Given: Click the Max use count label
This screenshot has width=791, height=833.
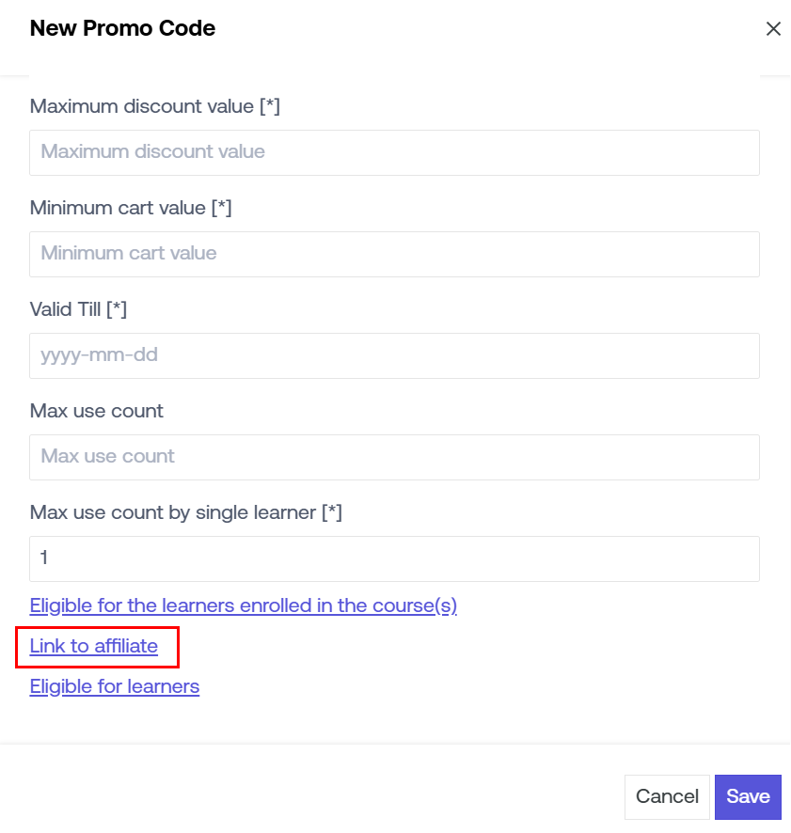Looking at the screenshot, I should click(97, 411).
